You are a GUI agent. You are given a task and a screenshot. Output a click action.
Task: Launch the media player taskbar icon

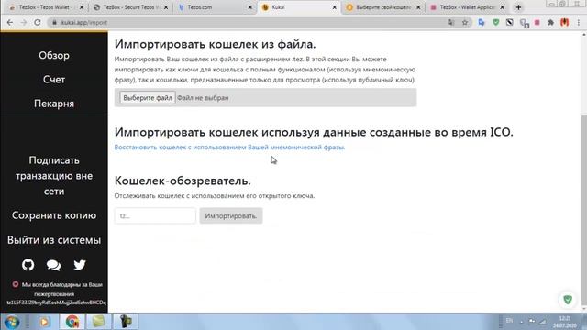click(x=44, y=322)
